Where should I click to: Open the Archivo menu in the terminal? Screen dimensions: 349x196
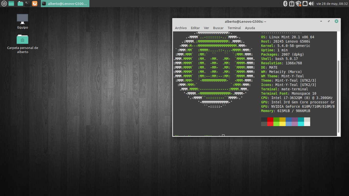(181, 28)
